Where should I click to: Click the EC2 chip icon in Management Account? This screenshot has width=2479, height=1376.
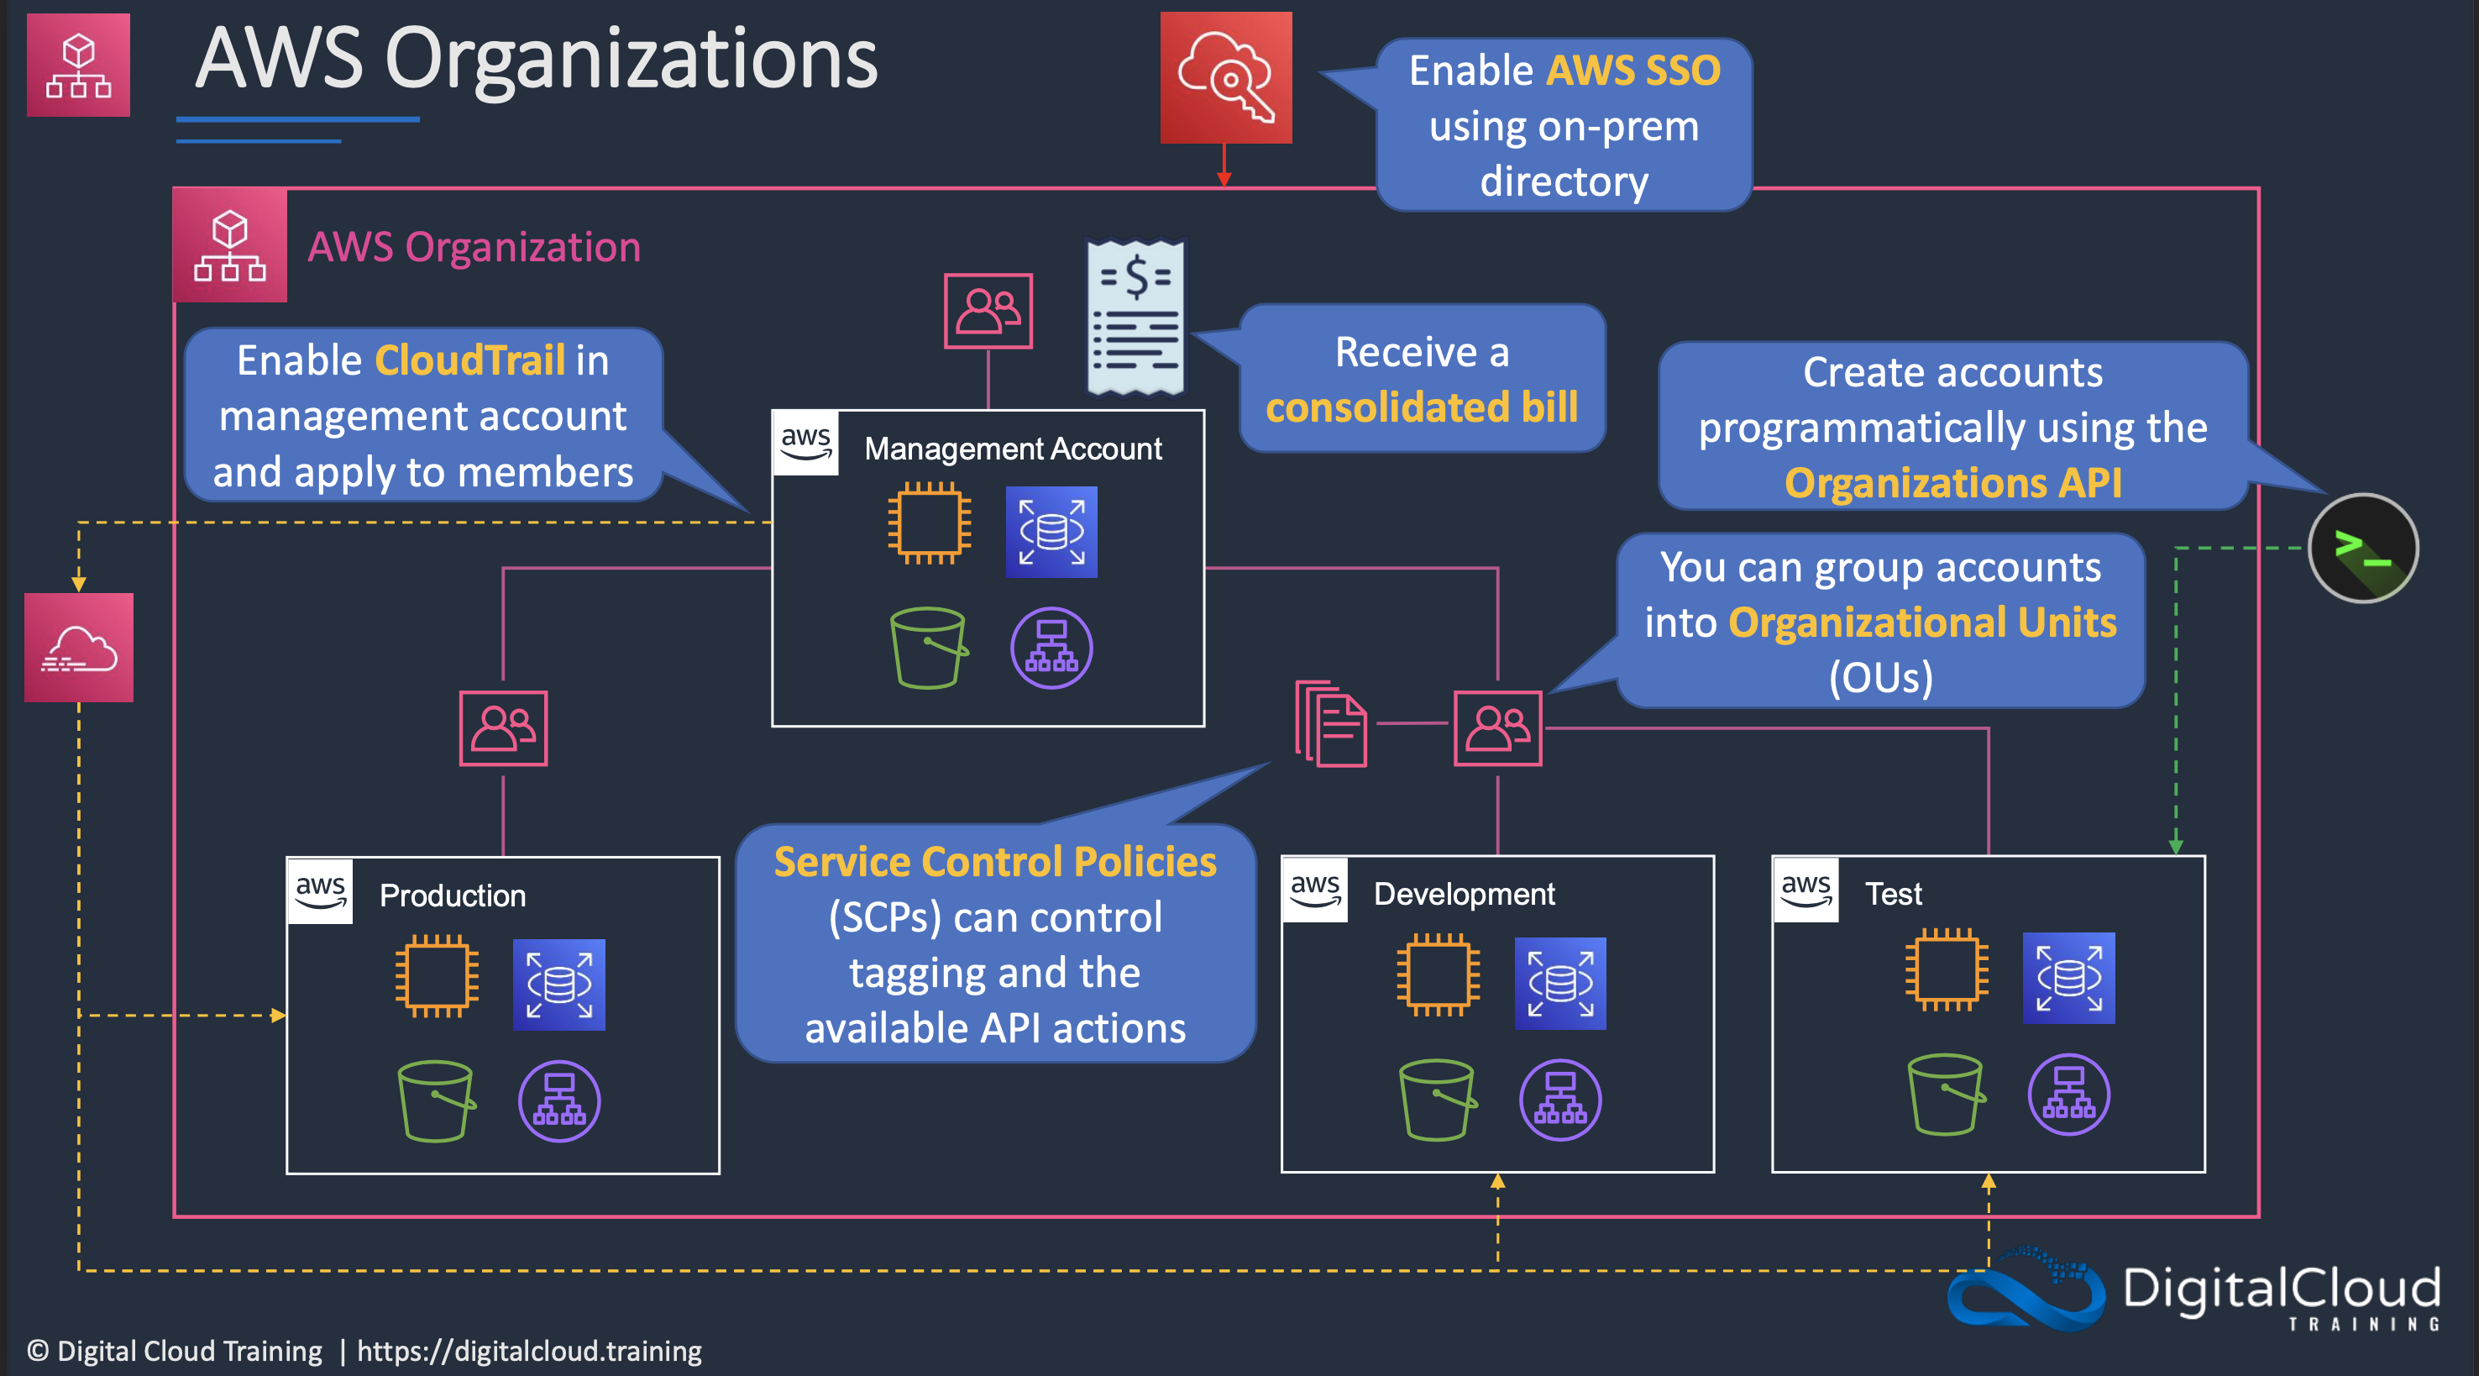tap(929, 523)
